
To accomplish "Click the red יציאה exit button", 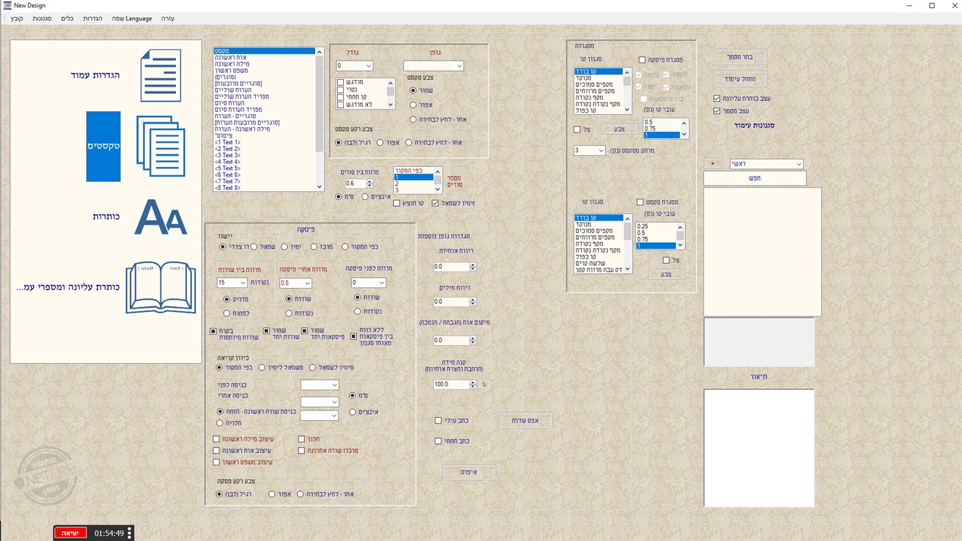I will point(70,532).
